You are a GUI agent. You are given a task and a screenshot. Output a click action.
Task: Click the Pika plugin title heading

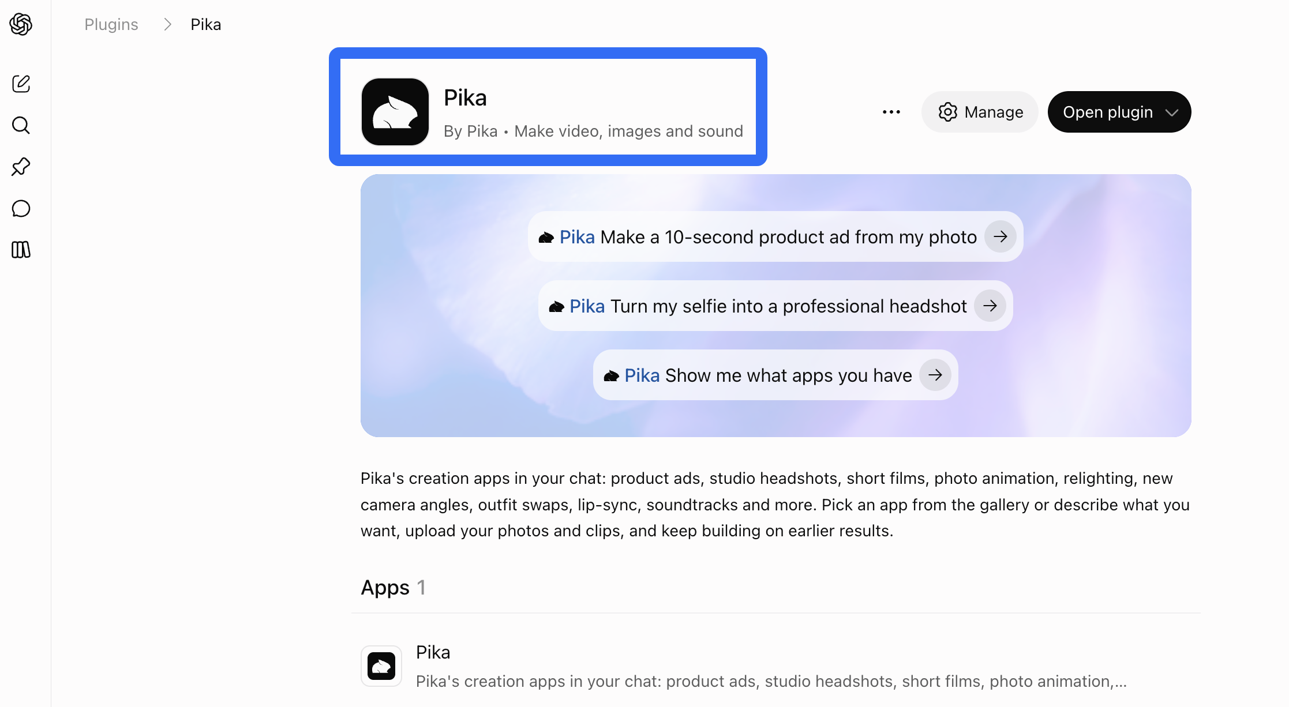[x=465, y=98]
